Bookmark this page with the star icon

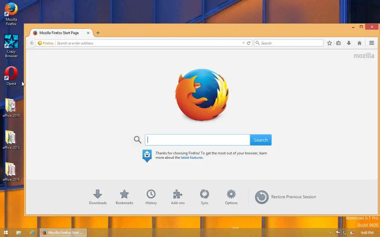[x=330, y=43]
